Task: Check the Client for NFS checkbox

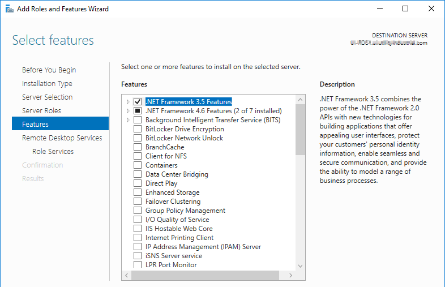Action: click(x=138, y=156)
